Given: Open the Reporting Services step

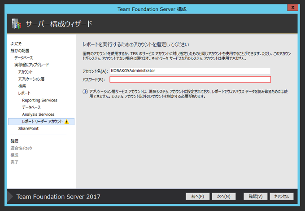Looking at the screenshot, I should (x=39, y=100).
